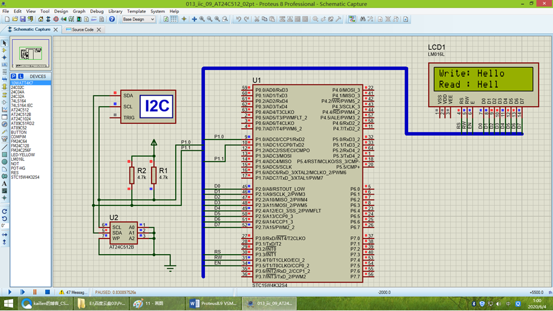Select the Selection Mode arrow tool

click(x=4, y=43)
